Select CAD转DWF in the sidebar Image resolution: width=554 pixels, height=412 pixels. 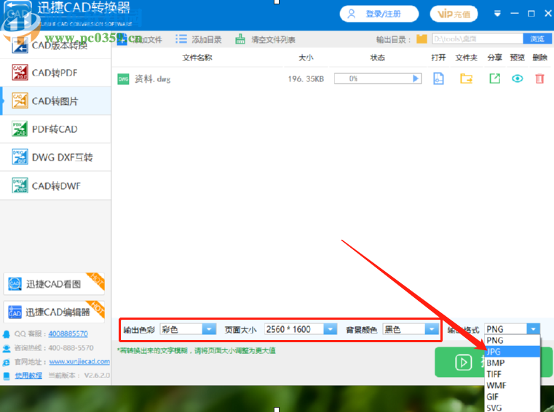point(55,185)
